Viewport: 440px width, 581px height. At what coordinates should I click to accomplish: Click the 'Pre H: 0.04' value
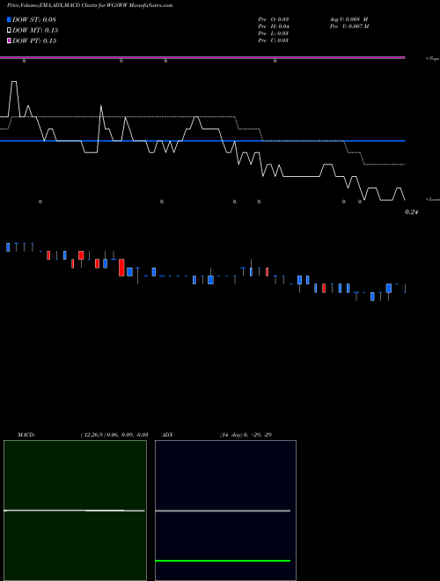click(274, 26)
